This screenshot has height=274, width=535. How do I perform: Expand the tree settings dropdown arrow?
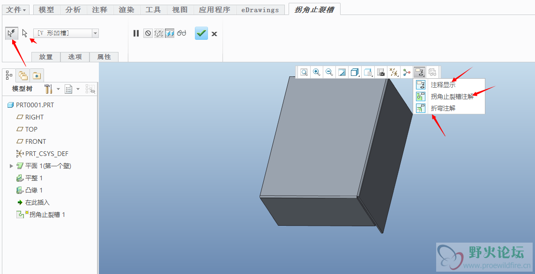point(58,89)
